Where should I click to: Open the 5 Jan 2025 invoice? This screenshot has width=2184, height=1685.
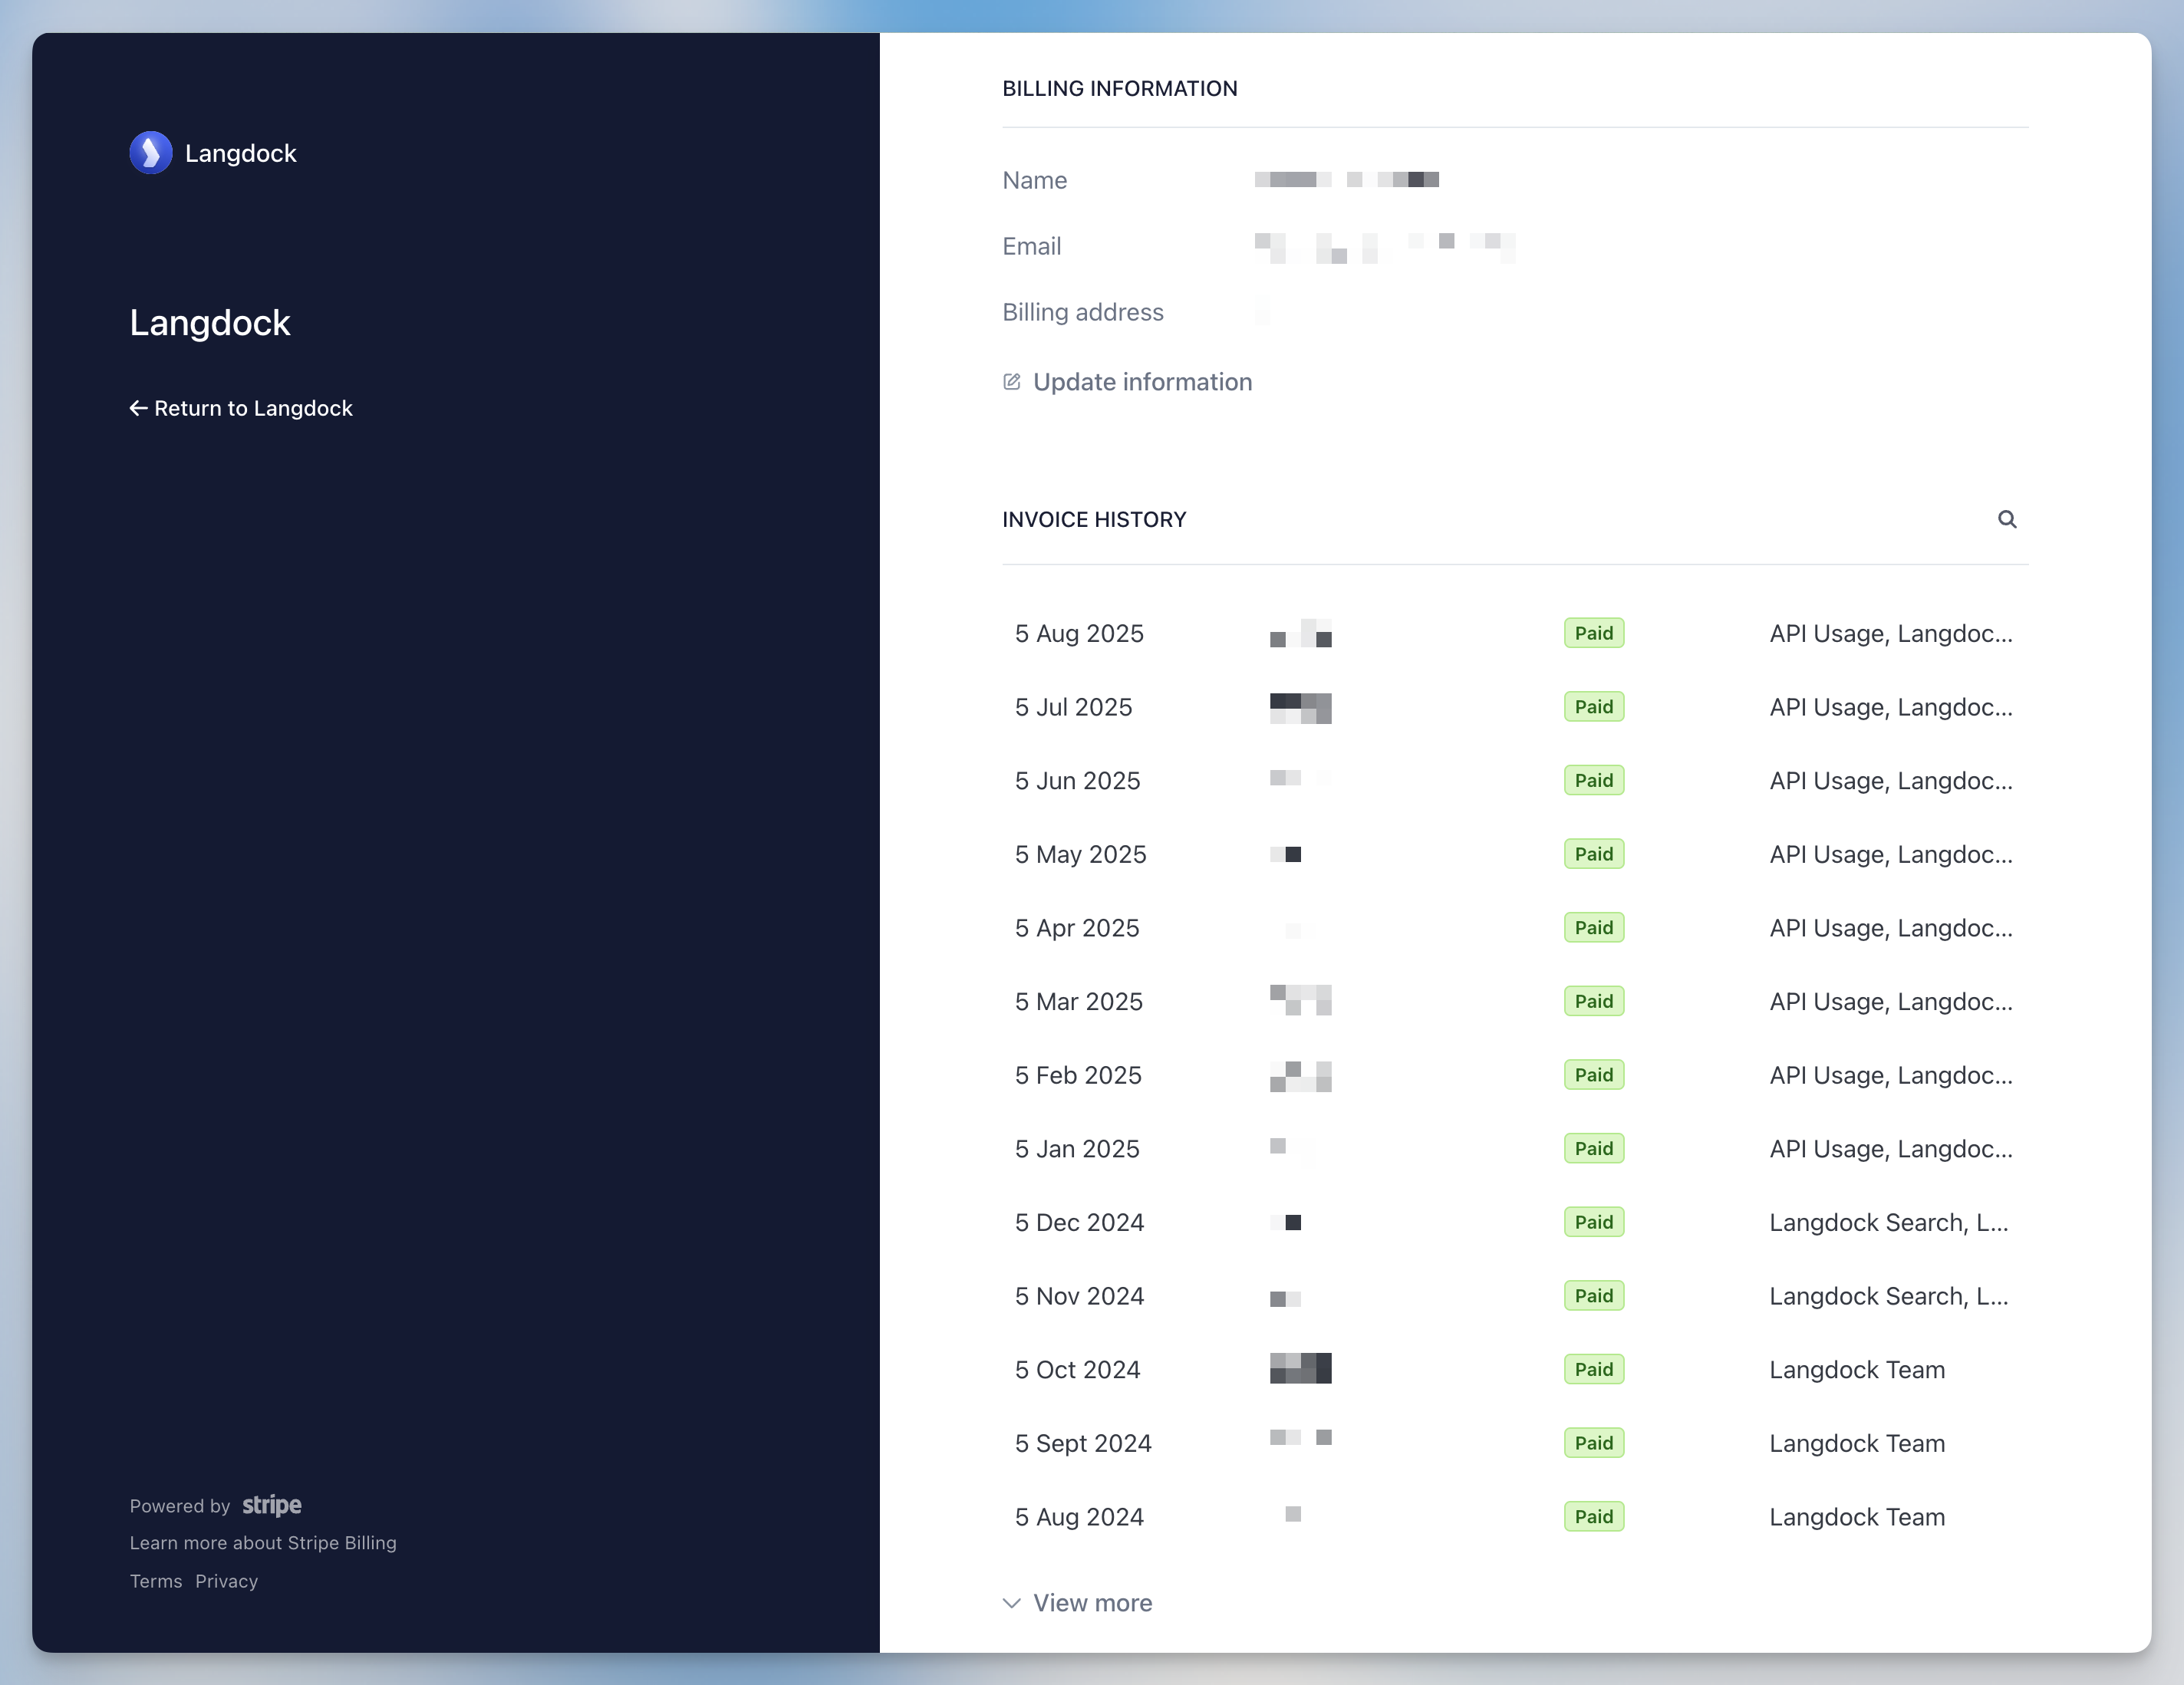tap(1515, 1149)
